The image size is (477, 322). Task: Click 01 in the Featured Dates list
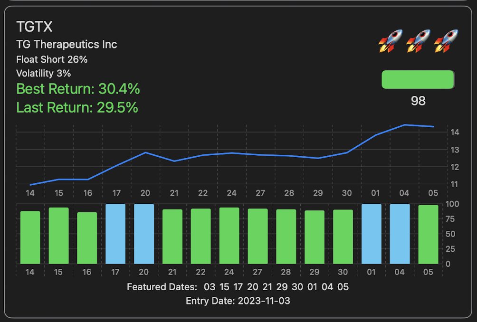[313, 287]
